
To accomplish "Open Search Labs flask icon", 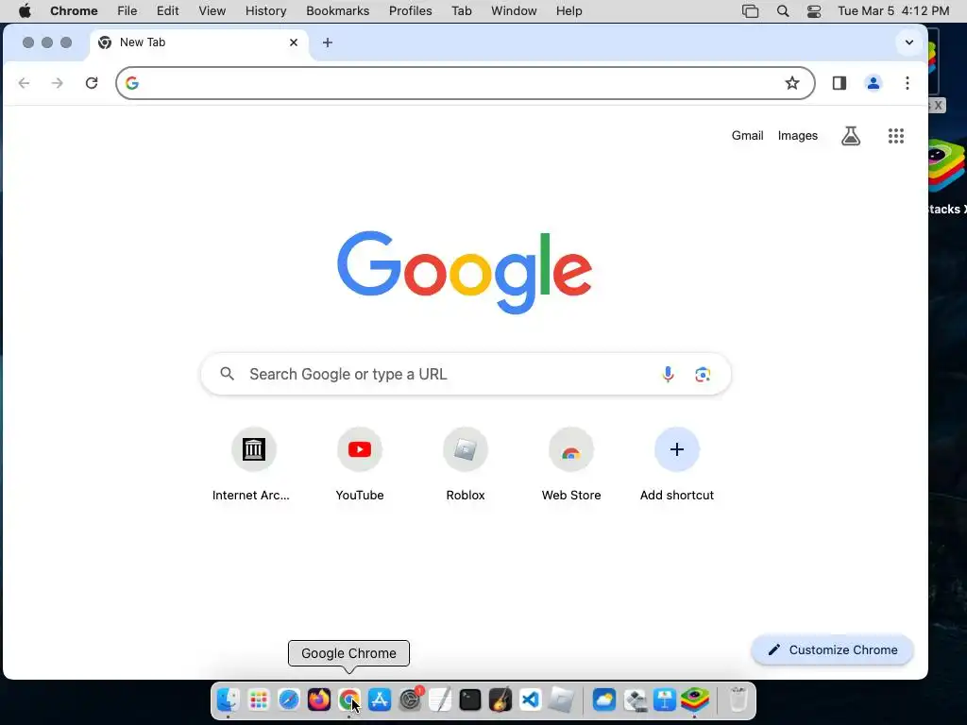I will [851, 136].
